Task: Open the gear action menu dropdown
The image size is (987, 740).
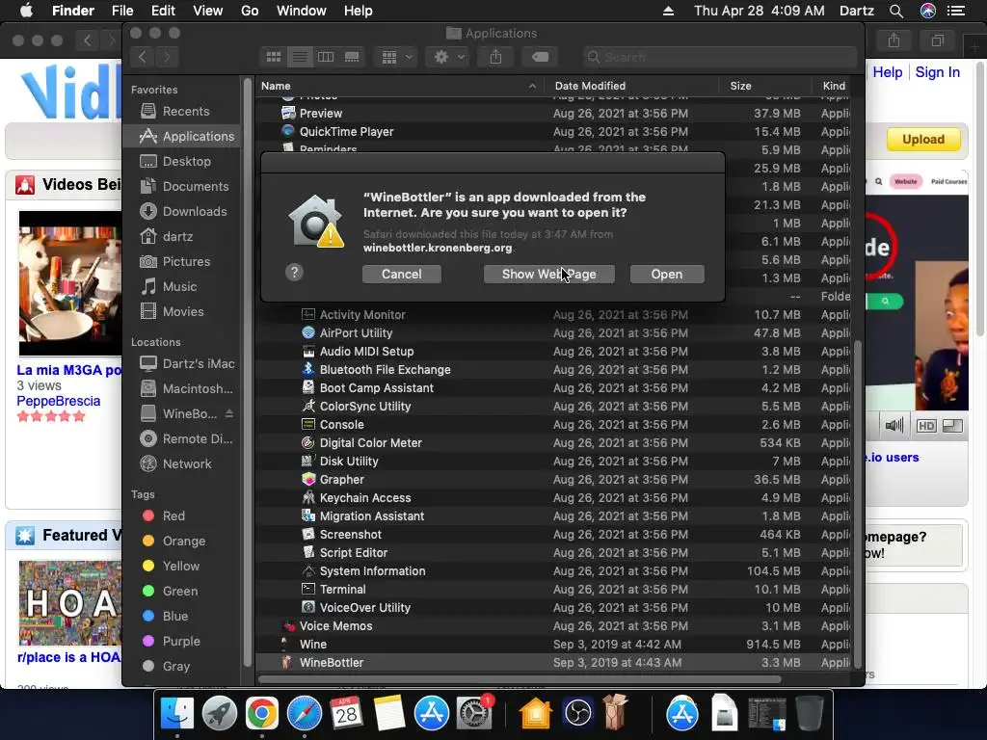Action: (449, 57)
